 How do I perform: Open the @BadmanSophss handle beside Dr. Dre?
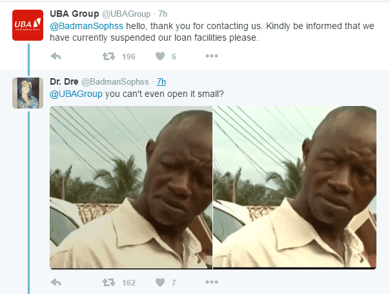(115, 81)
